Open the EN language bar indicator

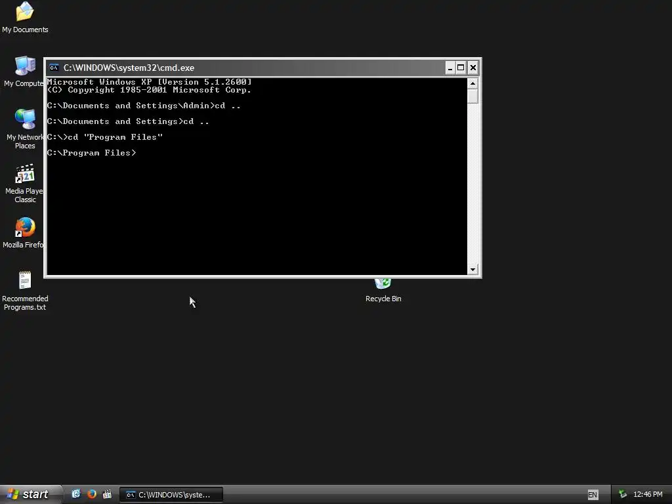593,495
